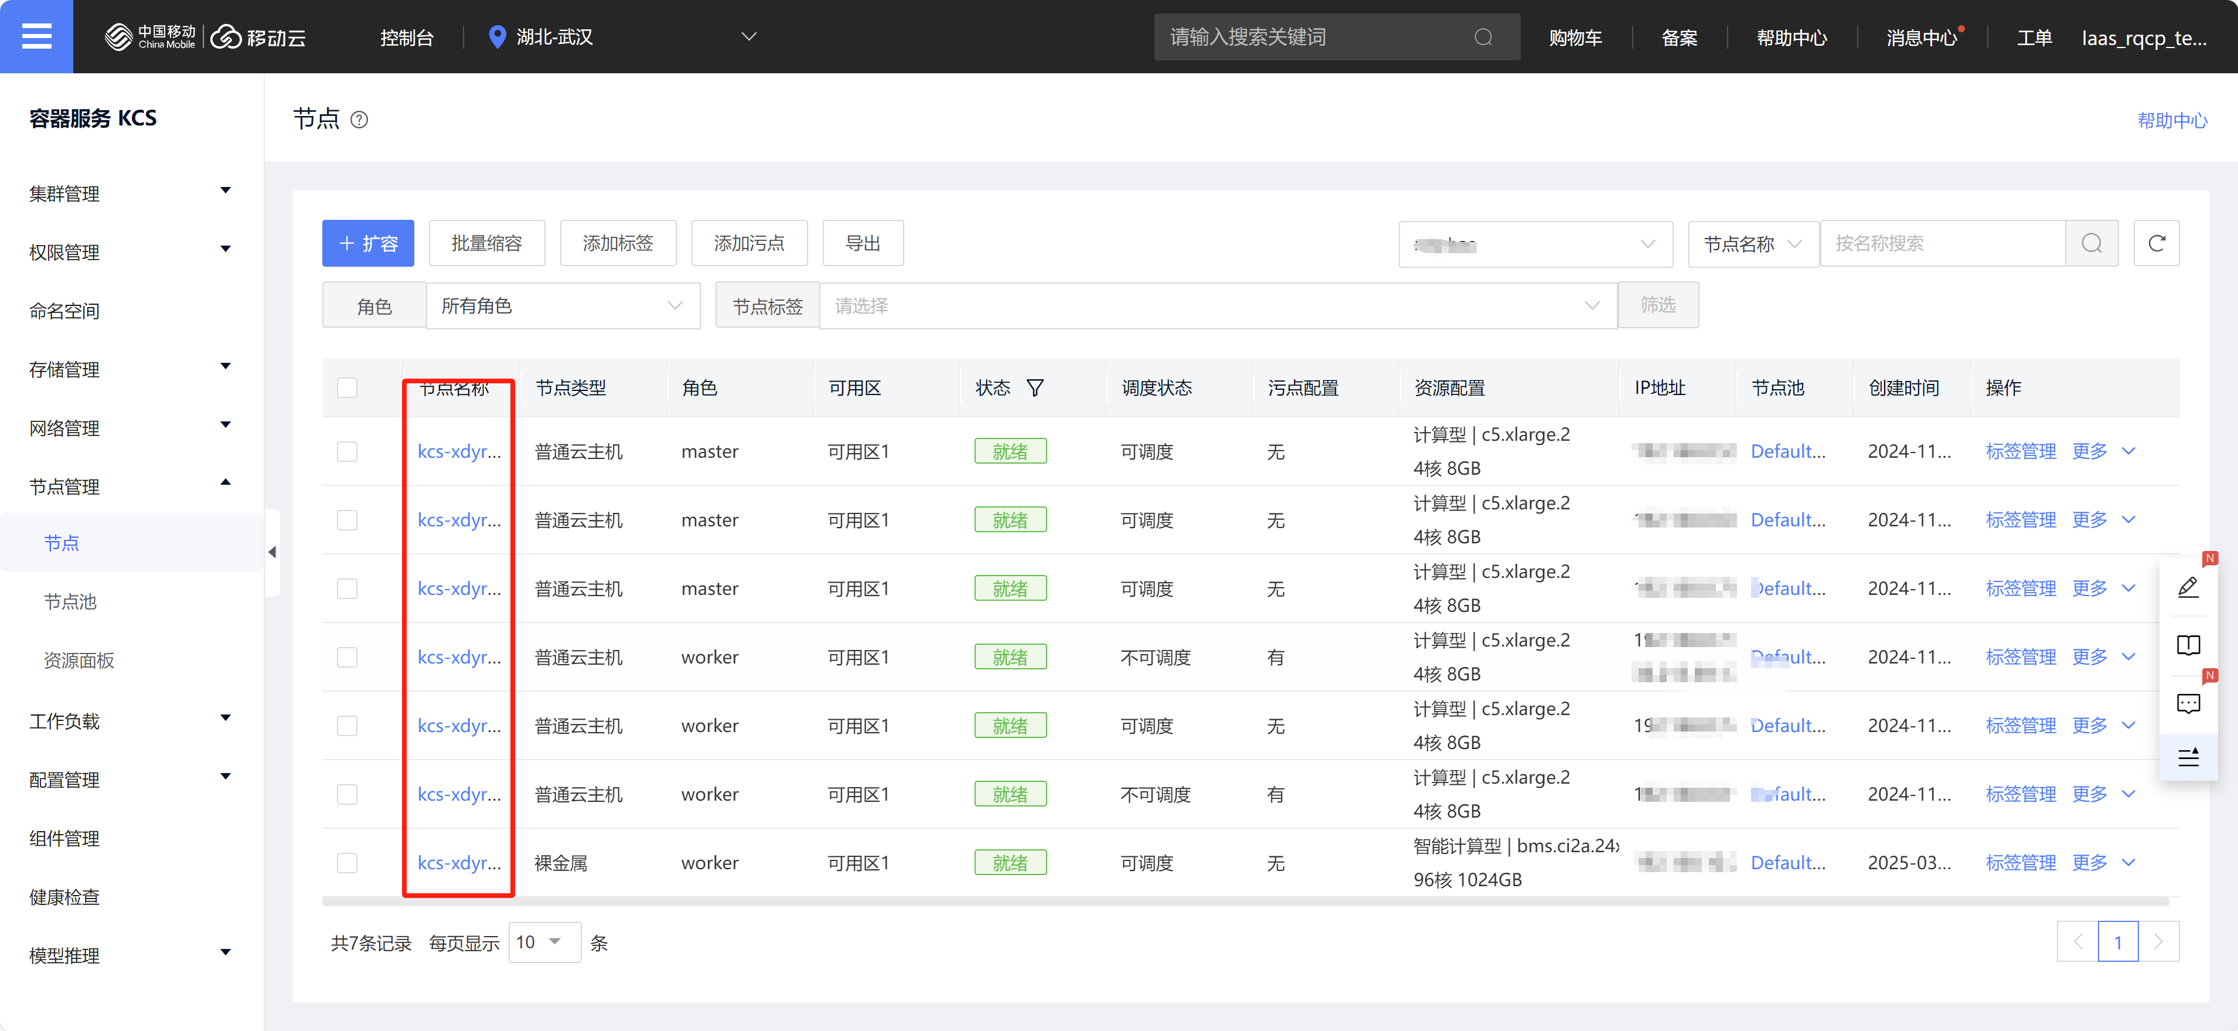2238x1031 pixels.
Task: Click the 扩容 expand button
Action: tap(367, 243)
